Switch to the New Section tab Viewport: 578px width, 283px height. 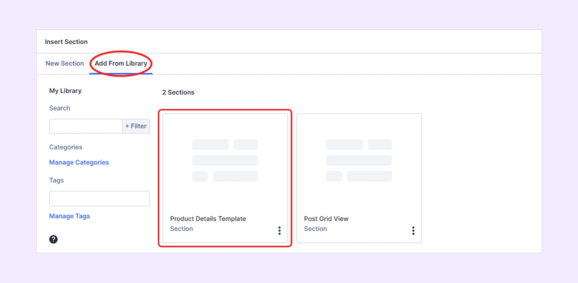coord(65,64)
